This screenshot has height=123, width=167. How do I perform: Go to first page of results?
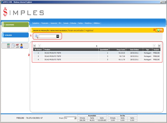[x=35, y=46]
